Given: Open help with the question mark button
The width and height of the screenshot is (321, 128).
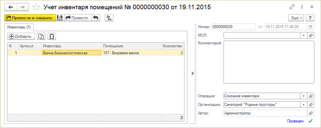Looking at the screenshot, I should pyautogui.click(x=310, y=18).
